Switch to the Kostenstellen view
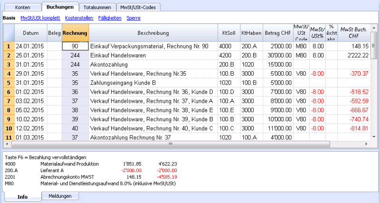Image resolution: width=380 pixels, height=203 pixels. (x=79, y=18)
